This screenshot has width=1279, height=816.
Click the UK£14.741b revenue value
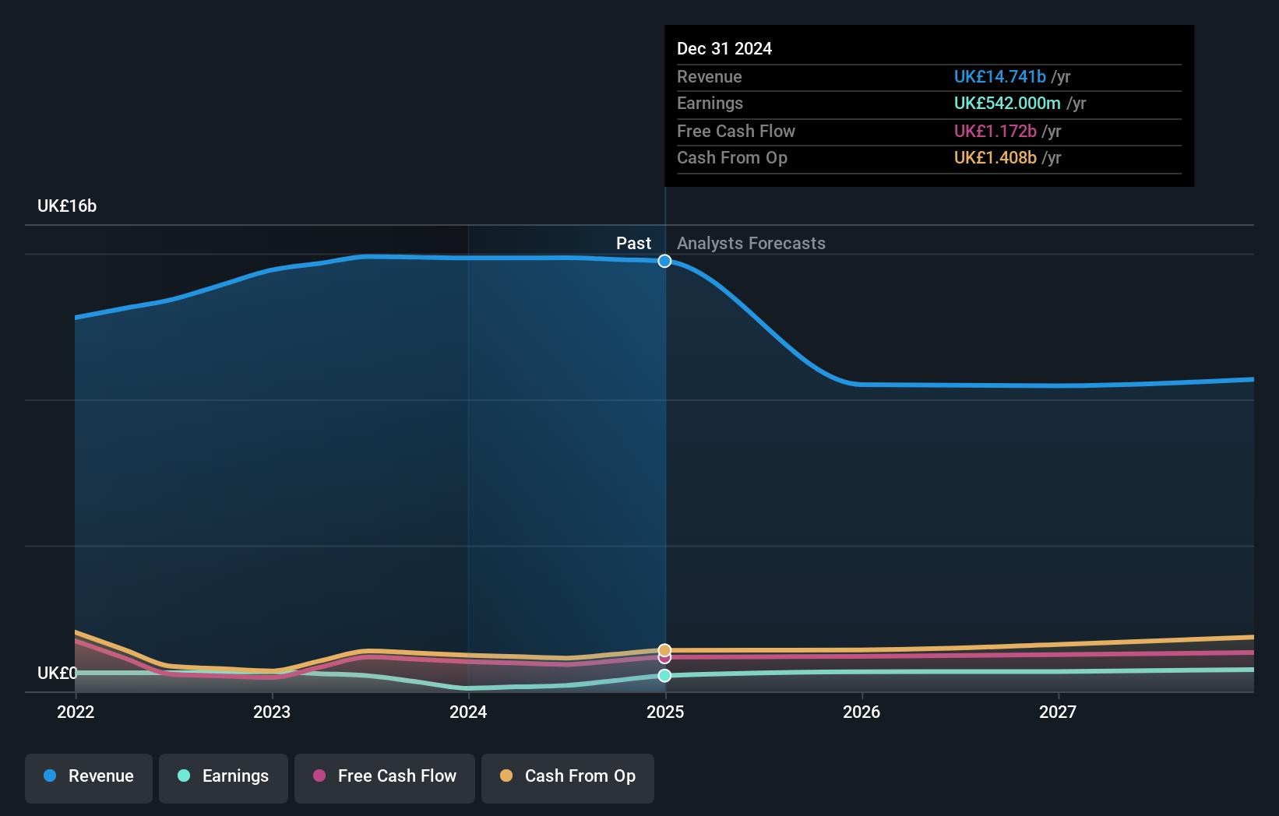point(1000,76)
